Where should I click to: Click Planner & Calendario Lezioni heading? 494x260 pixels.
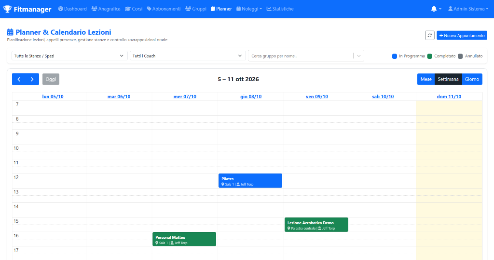point(63,32)
